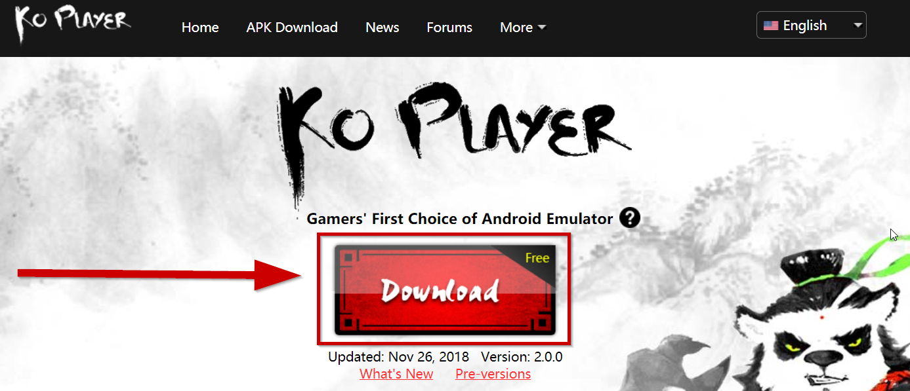
Task: Click the language selector's down arrow
Action: coord(858,26)
